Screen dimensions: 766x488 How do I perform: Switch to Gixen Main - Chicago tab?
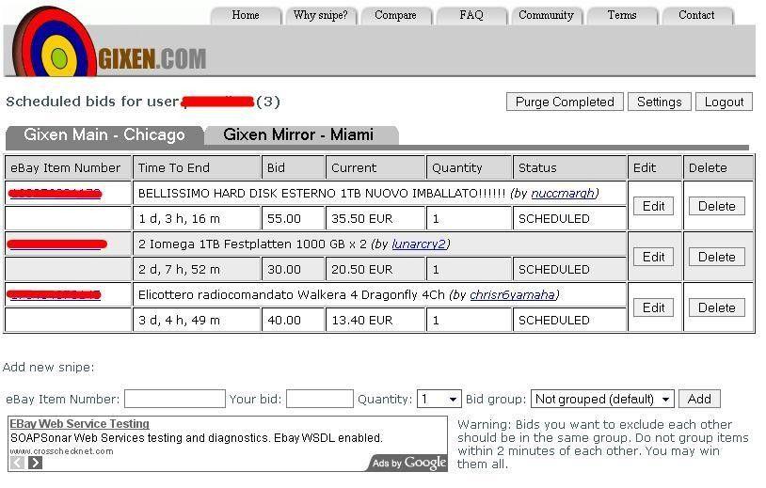tap(104, 134)
